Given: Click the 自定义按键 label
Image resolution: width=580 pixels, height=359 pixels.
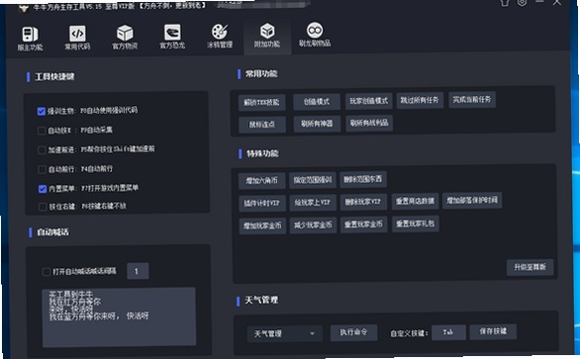Looking at the screenshot, I should (409, 333).
